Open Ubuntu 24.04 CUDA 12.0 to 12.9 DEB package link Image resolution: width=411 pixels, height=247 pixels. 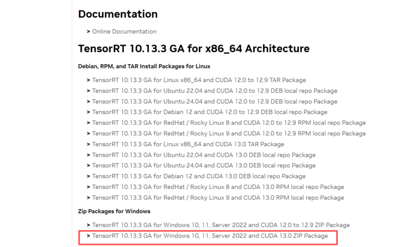[x=215, y=101]
